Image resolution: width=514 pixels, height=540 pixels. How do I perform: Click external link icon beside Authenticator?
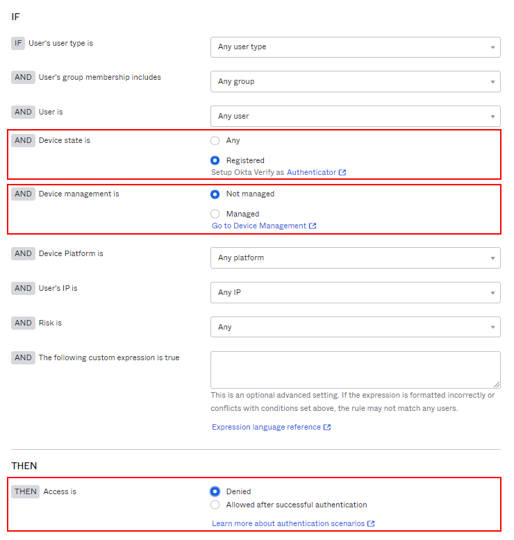pos(342,172)
